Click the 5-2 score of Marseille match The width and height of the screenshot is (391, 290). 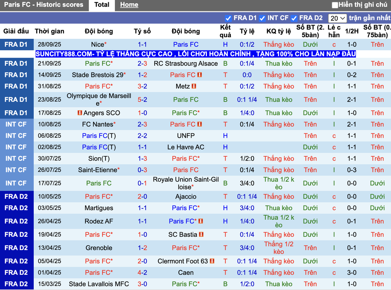click(x=142, y=99)
